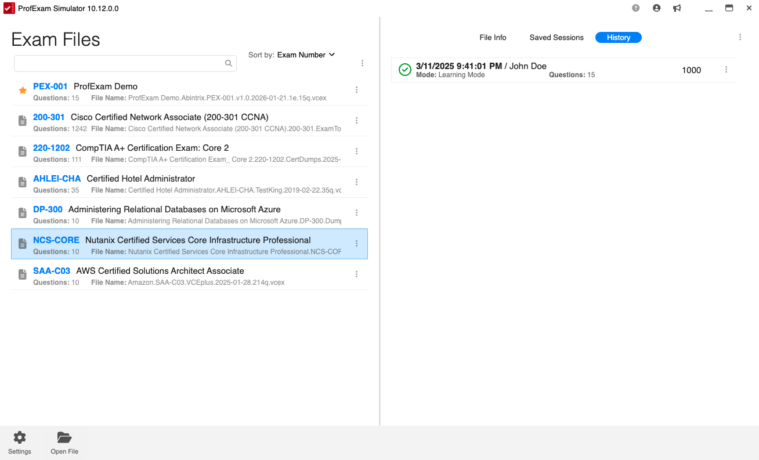Open the user account icon
759x460 pixels.
[x=657, y=8]
